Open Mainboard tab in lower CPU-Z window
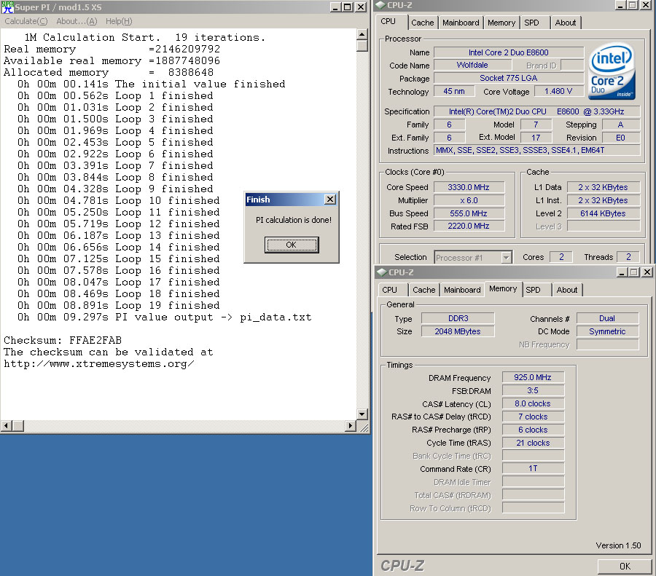Screen dimensions: 656x576 click(462, 290)
